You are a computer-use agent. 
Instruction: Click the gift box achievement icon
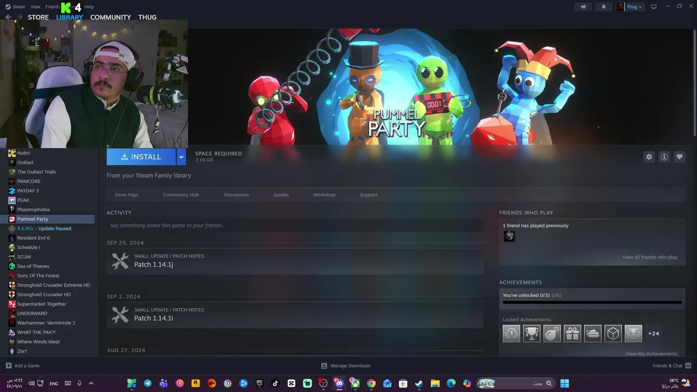(x=572, y=333)
